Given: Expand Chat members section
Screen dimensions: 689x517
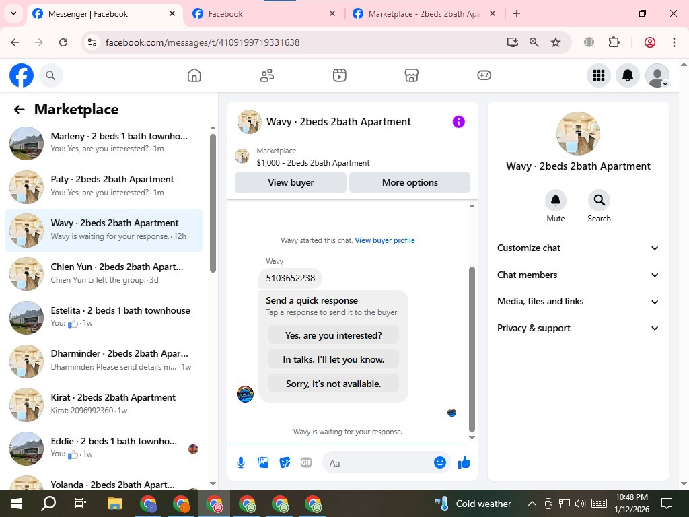Looking at the screenshot, I should (x=578, y=275).
